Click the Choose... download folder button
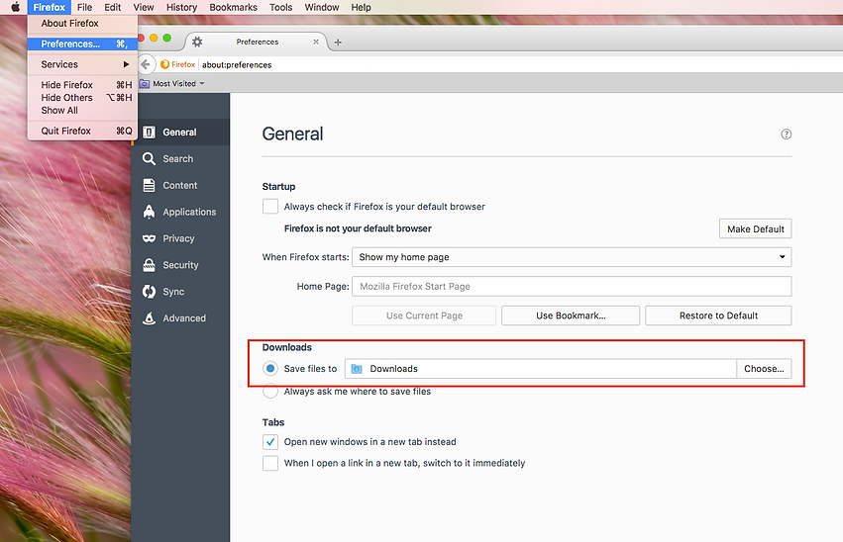 (764, 369)
